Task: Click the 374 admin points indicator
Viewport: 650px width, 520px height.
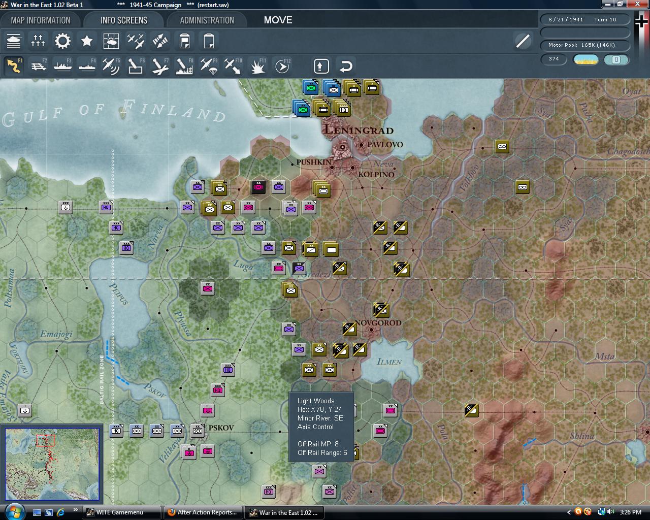Action: [554, 59]
